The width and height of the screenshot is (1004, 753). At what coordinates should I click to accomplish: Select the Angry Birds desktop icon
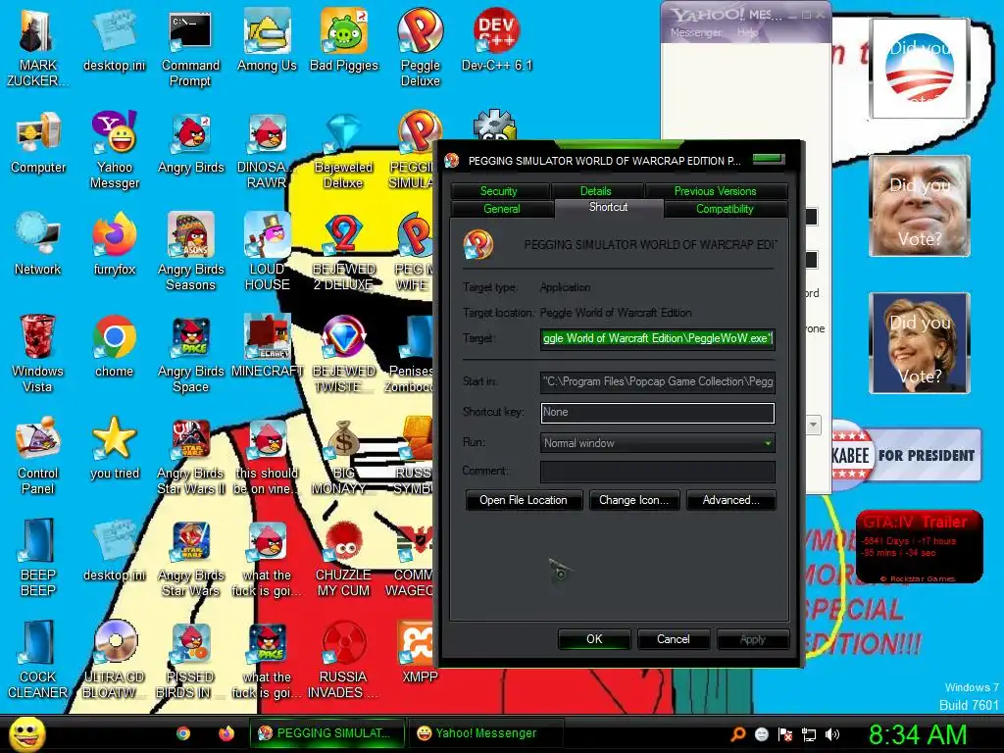(x=191, y=145)
